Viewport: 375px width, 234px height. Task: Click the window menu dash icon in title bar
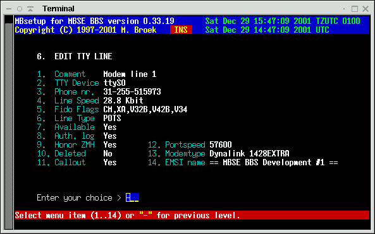point(9,9)
